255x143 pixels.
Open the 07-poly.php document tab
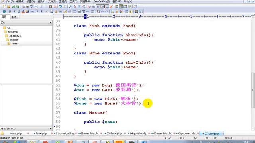pos(212,133)
